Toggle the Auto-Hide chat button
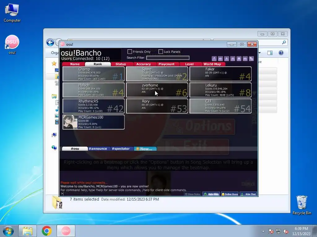This screenshot has height=237, width=317. click(x=211, y=194)
